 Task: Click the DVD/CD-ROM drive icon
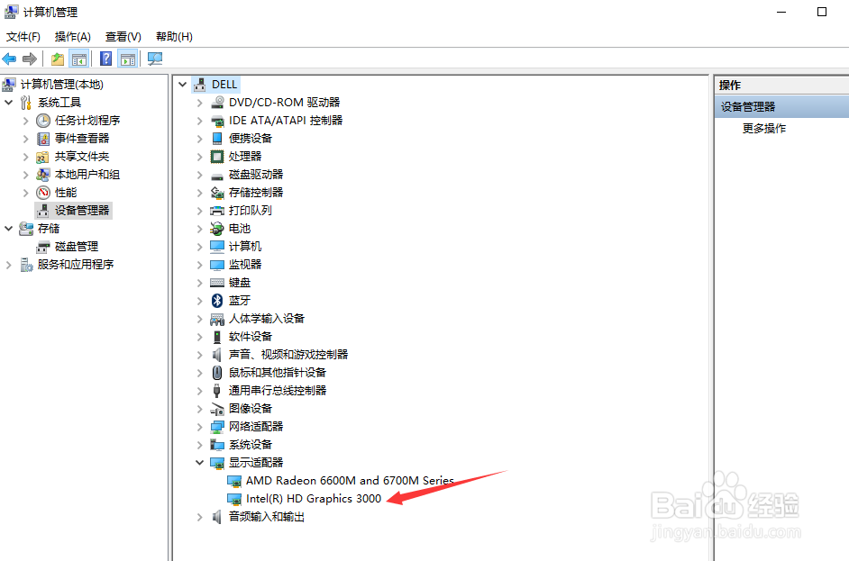[217, 103]
